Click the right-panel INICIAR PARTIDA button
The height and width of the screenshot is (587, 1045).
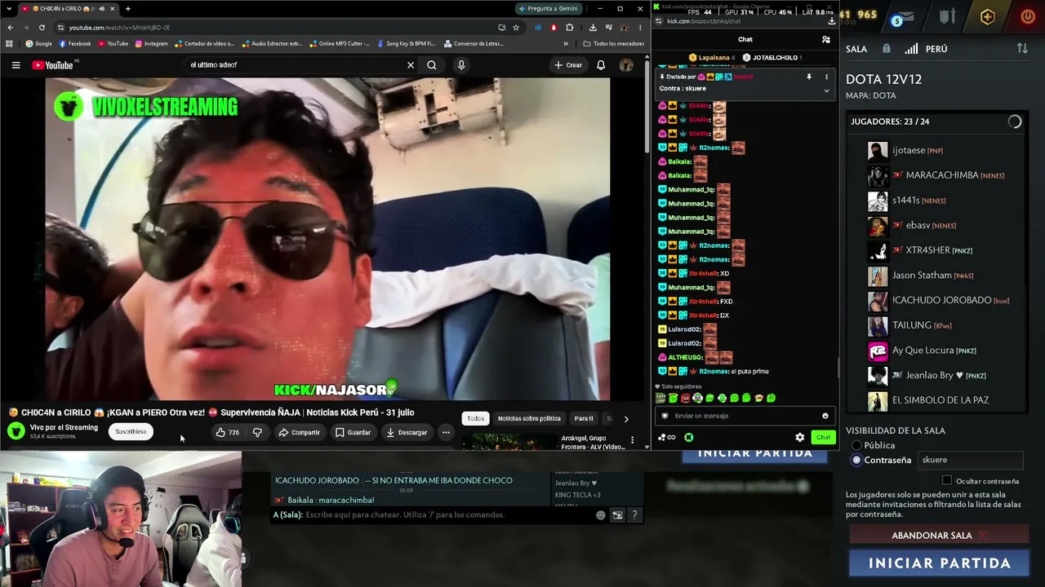point(940,563)
